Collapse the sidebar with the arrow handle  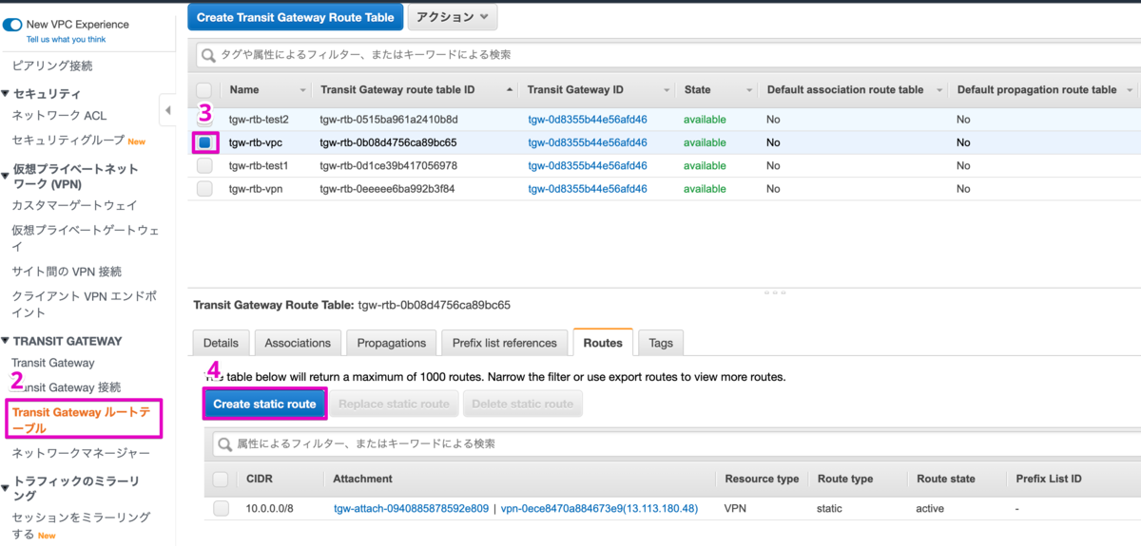click(168, 111)
